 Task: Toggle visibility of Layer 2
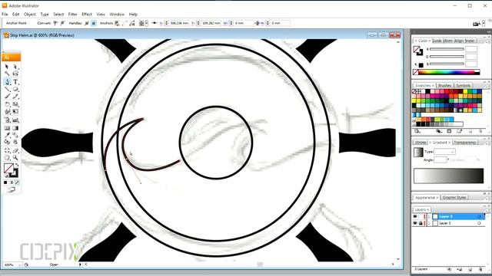tap(415, 216)
